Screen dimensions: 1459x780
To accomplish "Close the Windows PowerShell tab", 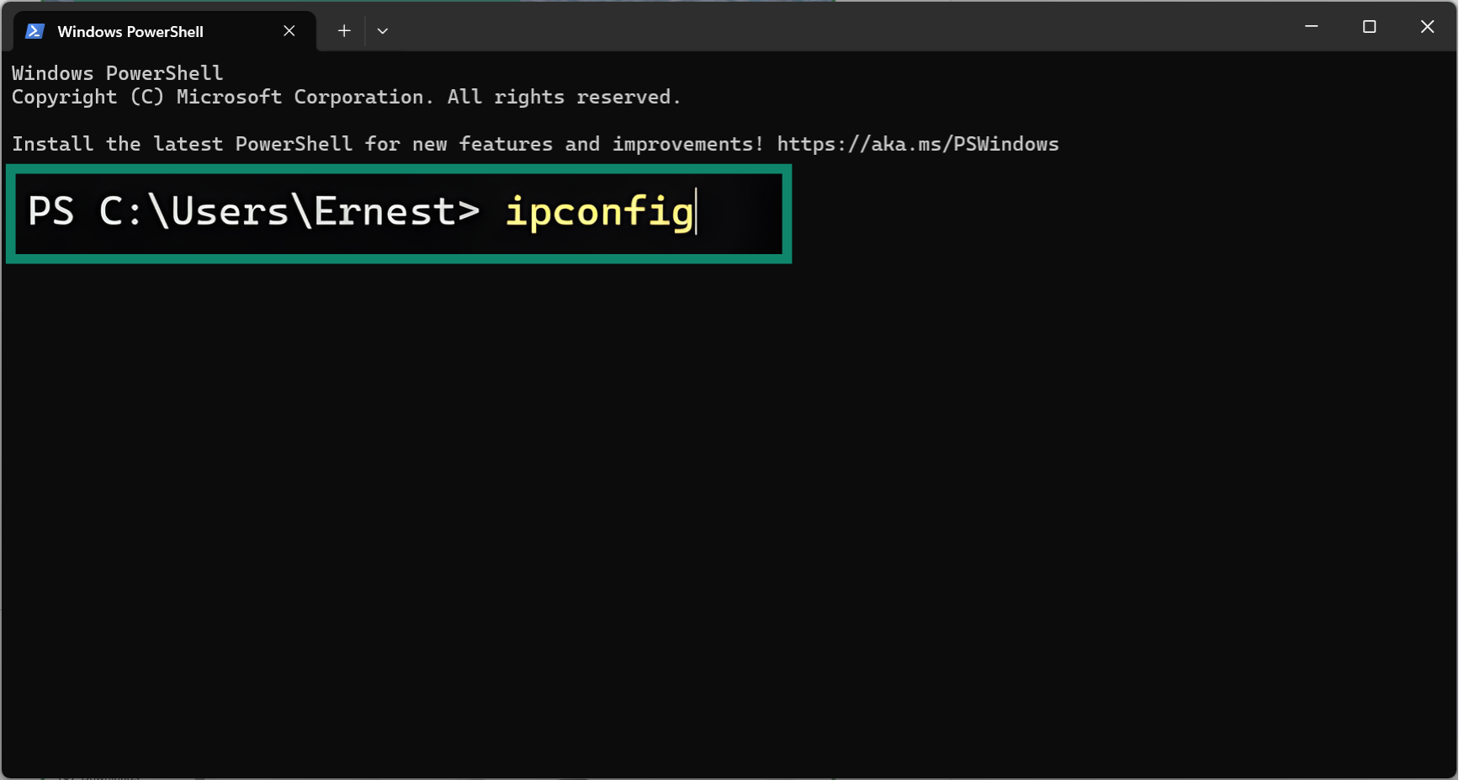I will [x=289, y=30].
